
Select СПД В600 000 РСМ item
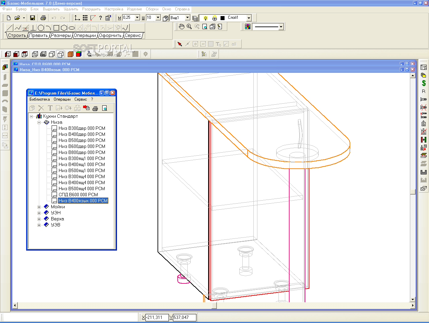tap(78, 195)
